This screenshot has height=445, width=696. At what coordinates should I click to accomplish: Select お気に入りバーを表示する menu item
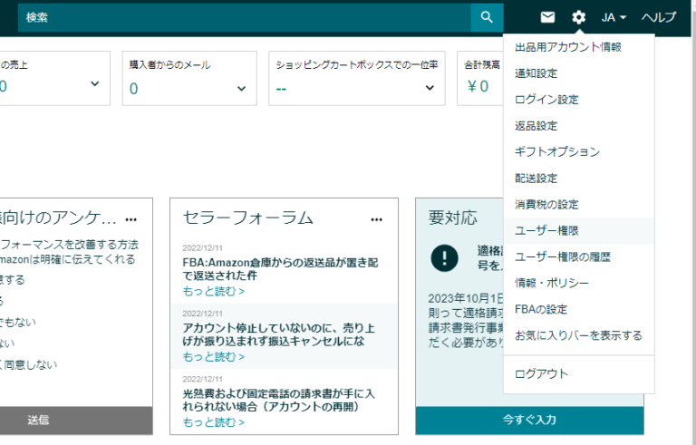[579, 335]
